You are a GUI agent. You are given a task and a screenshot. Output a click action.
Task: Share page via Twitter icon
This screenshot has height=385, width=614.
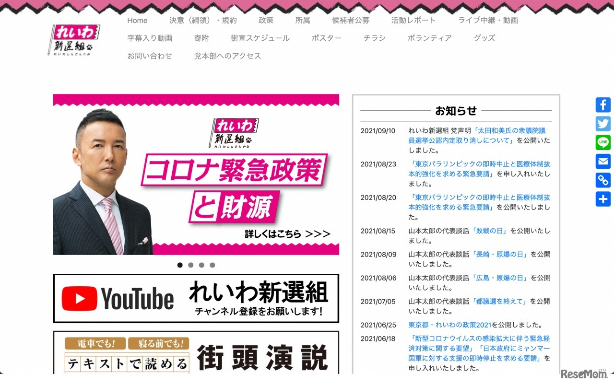[603, 124]
